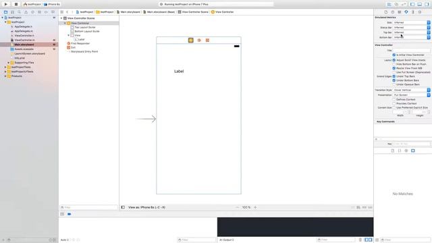The width and height of the screenshot is (432, 243).
Task: Enable Under Opaque Bars checkbox
Action: pos(394,84)
